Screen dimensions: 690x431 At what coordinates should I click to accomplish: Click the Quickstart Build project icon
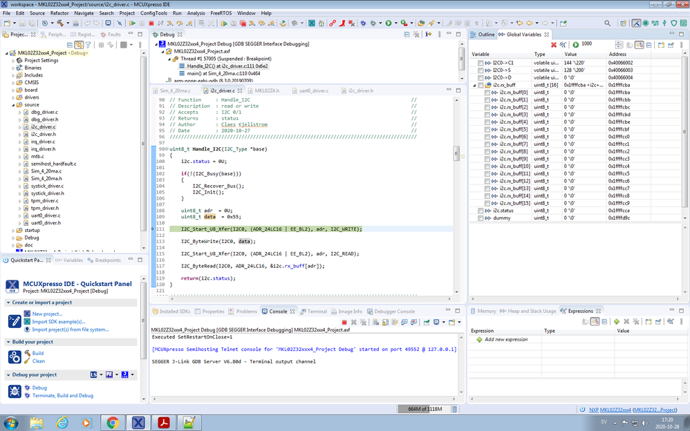click(x=15, y=357)
